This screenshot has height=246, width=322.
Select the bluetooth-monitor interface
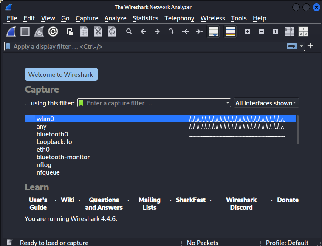tap(160, 157)
